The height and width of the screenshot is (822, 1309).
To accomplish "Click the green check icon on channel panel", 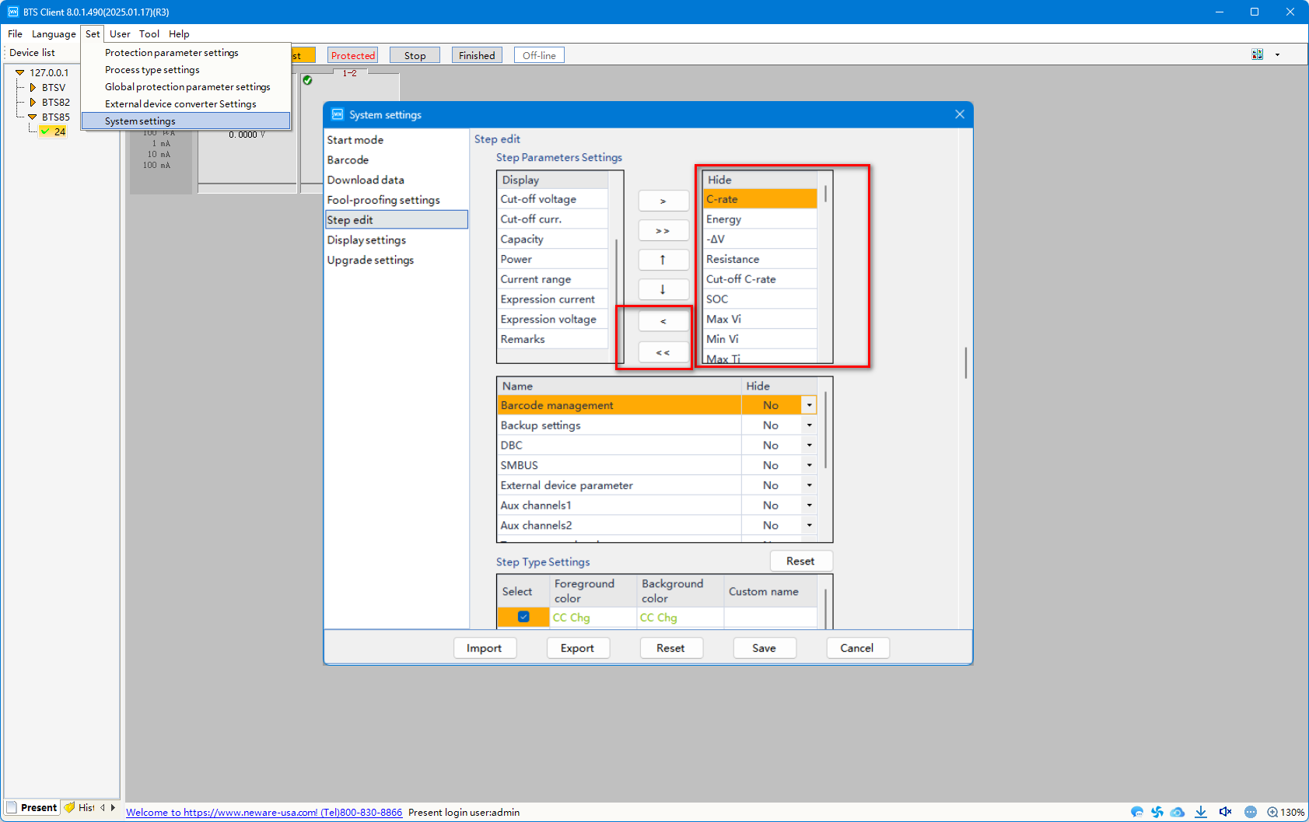I will point(307,80).
